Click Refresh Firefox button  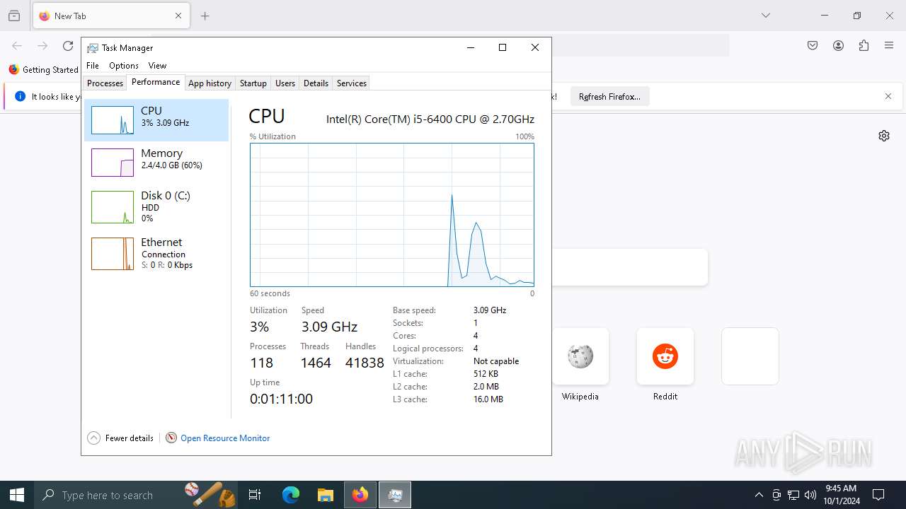(x=609, y=97)
